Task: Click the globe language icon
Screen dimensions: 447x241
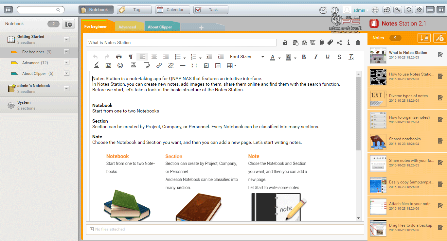Action: [x=375, y=10]
